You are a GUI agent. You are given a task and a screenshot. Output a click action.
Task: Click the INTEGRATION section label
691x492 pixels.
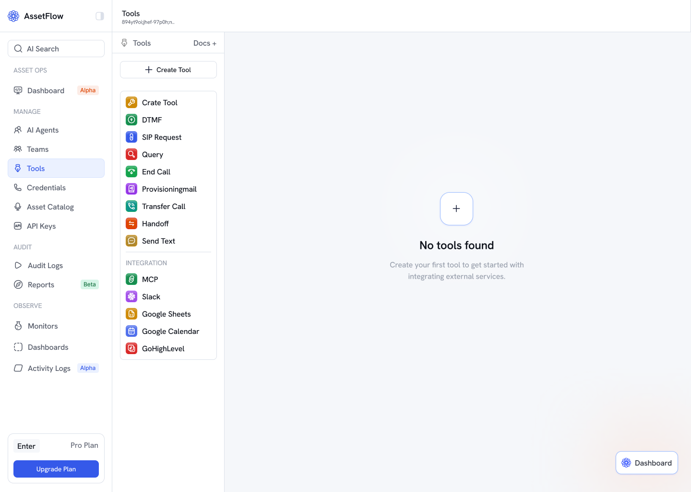pyautogui.click(x=146, y=263)
